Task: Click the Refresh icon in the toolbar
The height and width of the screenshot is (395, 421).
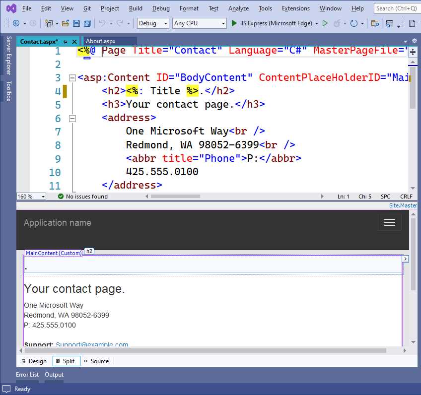Action: [353, 23]
